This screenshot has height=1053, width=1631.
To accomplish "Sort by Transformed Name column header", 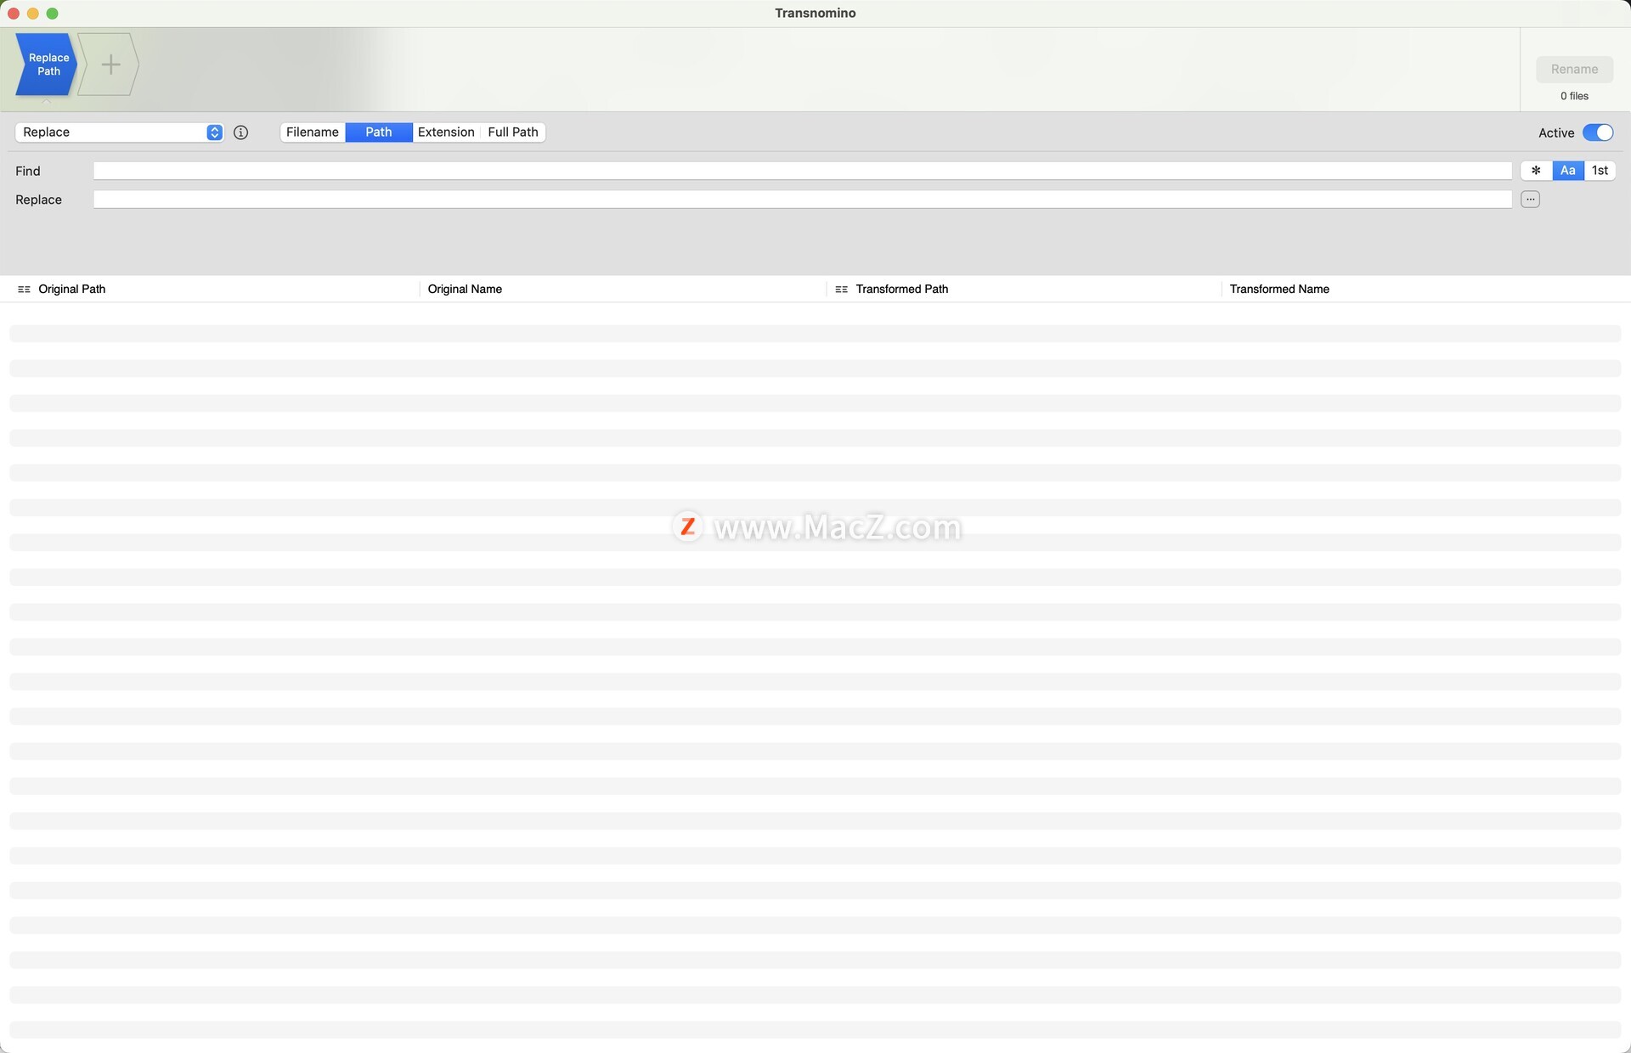I will 1279,290.
